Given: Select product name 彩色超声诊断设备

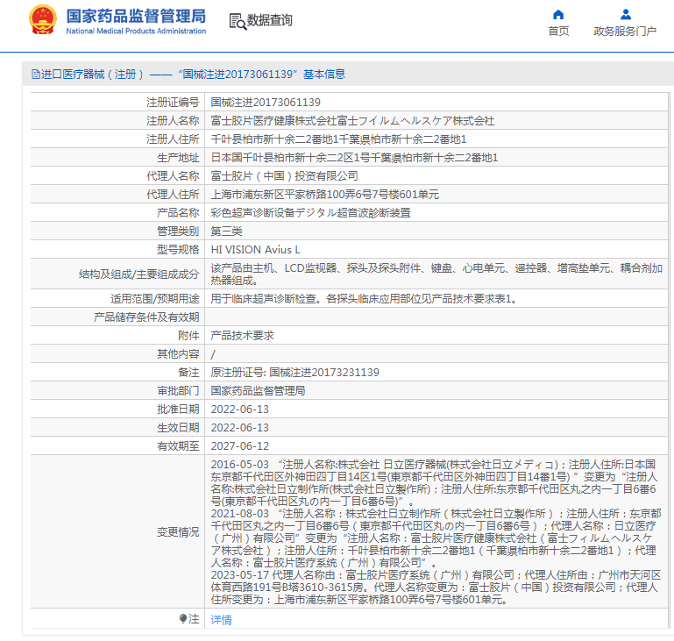Looking at the screenshot, I should [311, 213].
